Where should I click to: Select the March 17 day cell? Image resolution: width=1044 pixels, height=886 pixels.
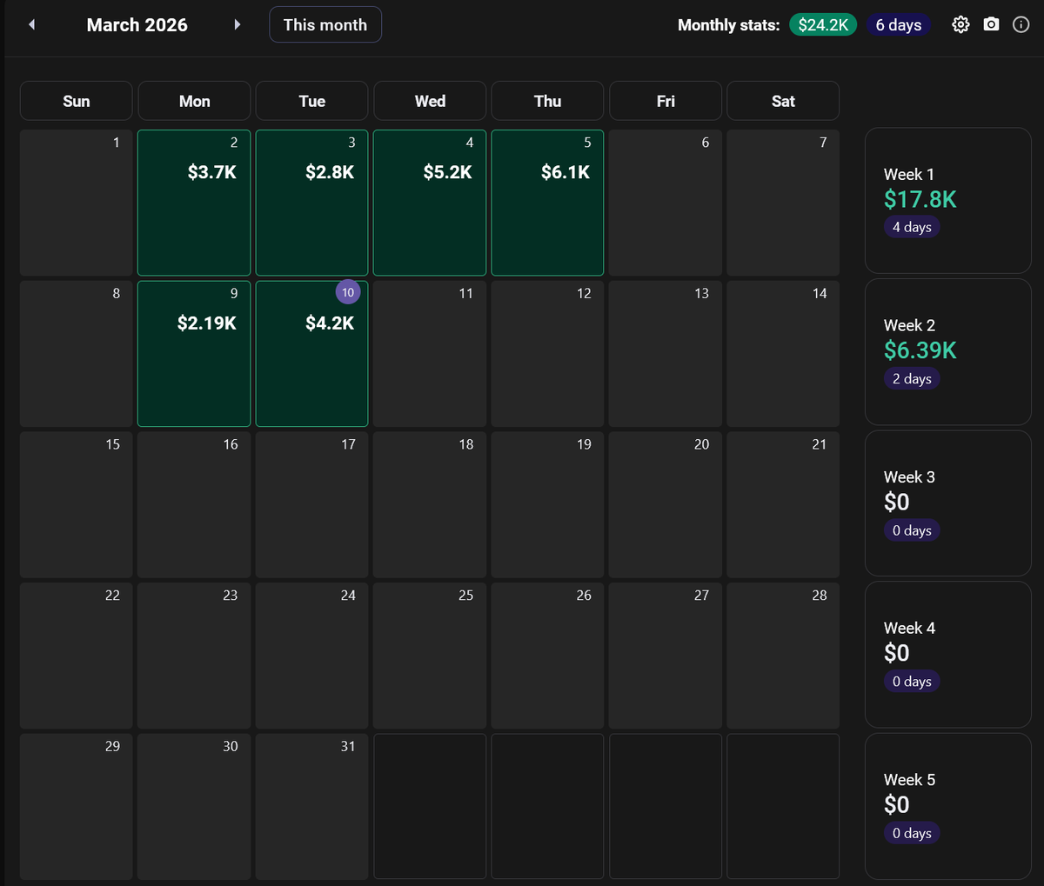pyautogui.click(x=312, y=504)
